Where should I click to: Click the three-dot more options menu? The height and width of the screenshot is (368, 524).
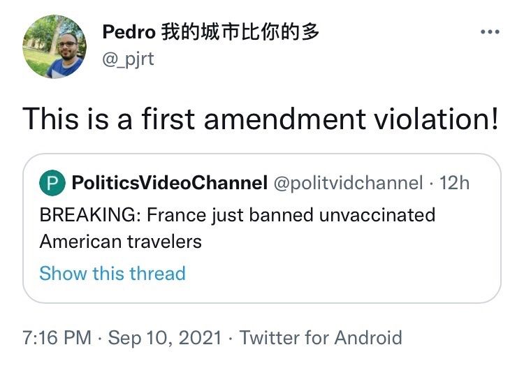[x=490, y=32]
